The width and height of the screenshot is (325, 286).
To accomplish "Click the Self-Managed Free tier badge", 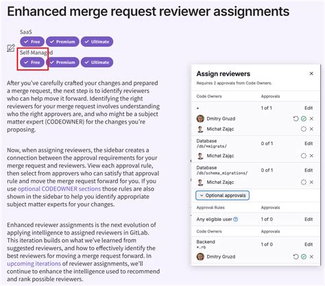I will [x=32, y=62].
